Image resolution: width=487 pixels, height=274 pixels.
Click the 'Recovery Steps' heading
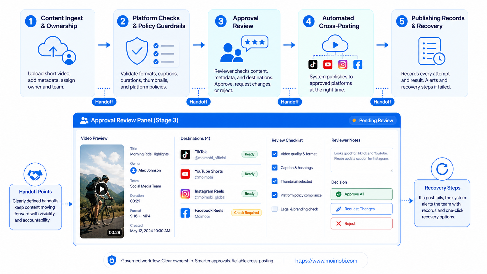(x=442, y=188)
